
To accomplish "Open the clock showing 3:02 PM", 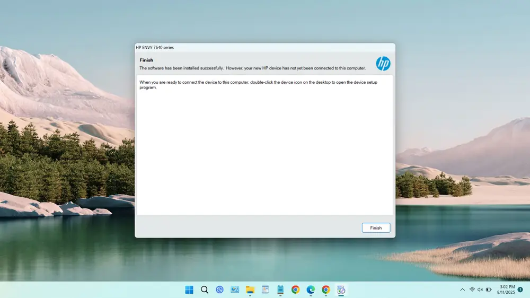I will point(506,290).
